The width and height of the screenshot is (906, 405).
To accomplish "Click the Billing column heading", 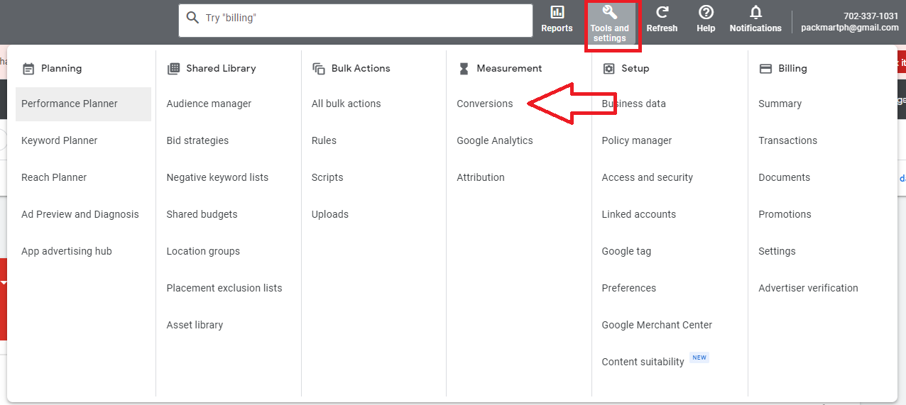I will point(792,69).
